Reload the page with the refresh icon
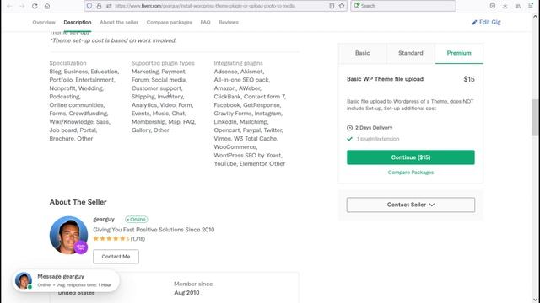The height and width of the screenshot is (303, 540). [35, 6]
